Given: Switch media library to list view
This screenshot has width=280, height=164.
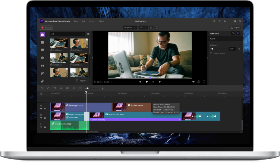Looking at the screenshot, I should (88, 34).
